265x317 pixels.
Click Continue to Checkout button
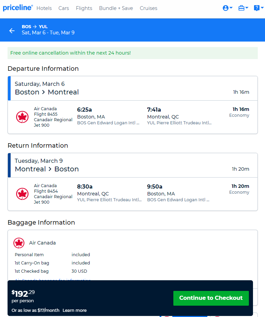pyautogui.click(x=211, y=298)
